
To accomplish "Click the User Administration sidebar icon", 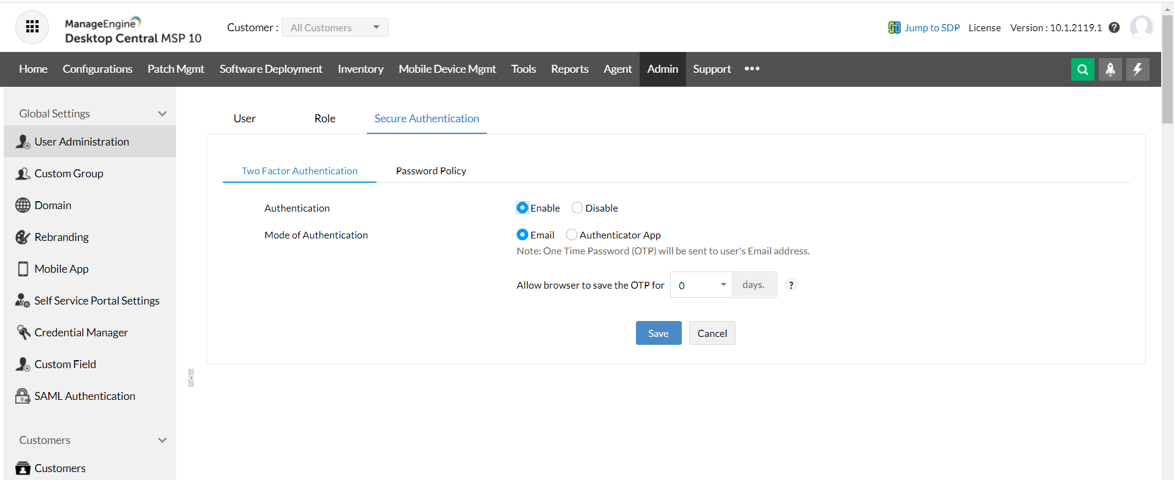I will [23, 142].
